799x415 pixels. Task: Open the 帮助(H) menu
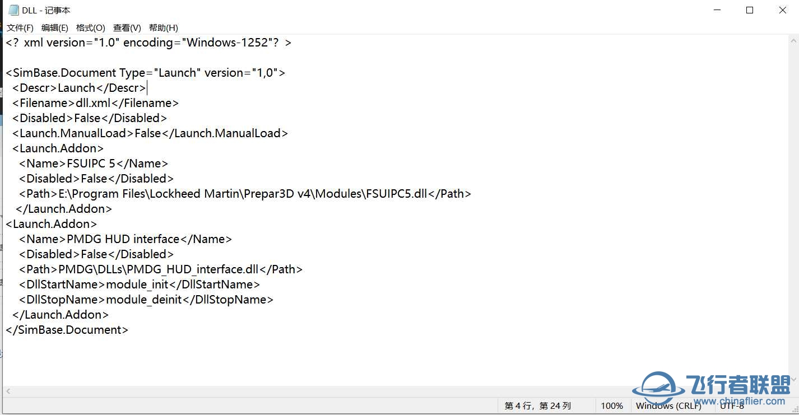pyautogui.click(x=163, y=27)
